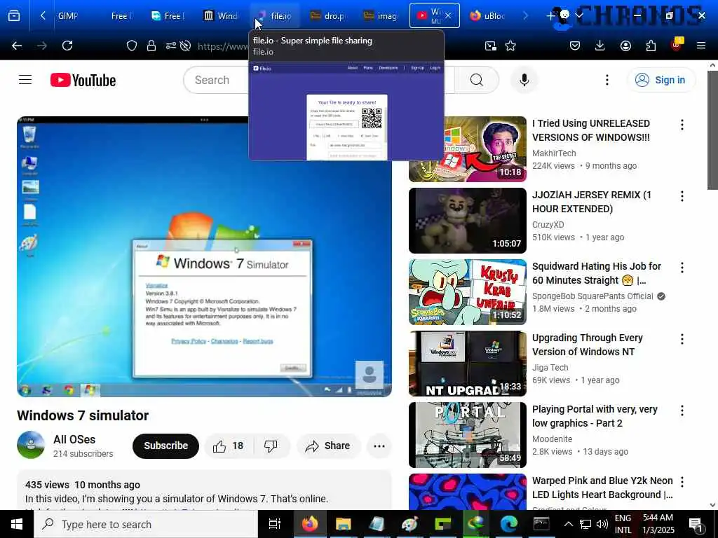Screen dimensions: 718x538
Task: Close the active YouTube tab
Action: pos(448,15)
